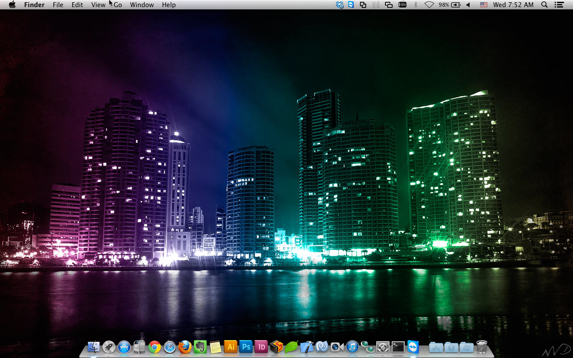The width and height of the screenshot is (573, 358).
Task: Open Evernote elephant icon in dock
Action: click(x=200, y=347)
